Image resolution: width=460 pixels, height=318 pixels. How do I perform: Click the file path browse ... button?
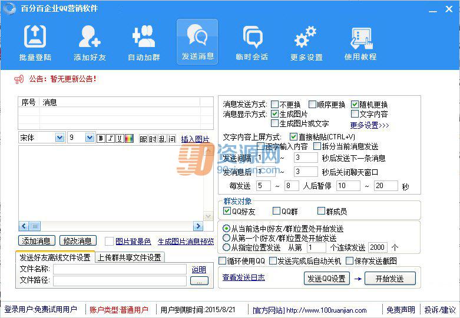[x=199, y=281]
